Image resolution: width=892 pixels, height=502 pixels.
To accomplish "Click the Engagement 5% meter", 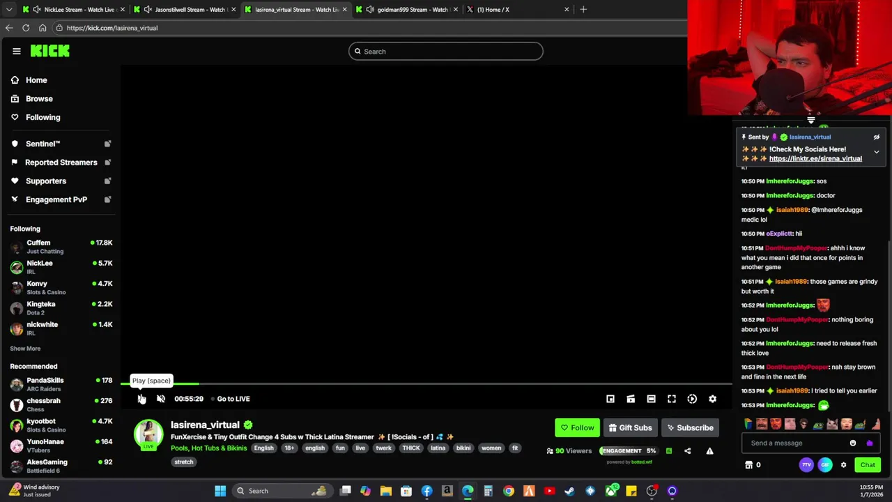I will point(629,451).
